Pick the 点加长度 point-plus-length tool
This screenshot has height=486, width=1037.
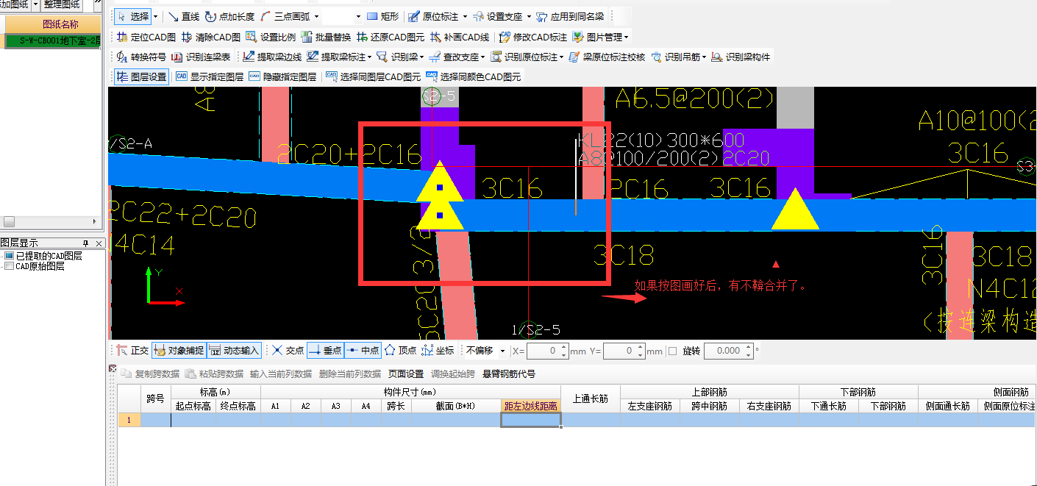[x=229, y=16]
